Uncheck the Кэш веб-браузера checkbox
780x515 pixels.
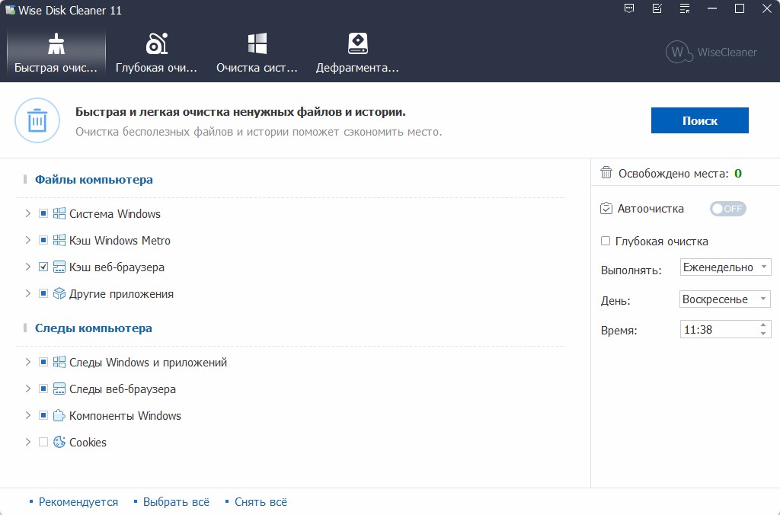tap(43, 267)
